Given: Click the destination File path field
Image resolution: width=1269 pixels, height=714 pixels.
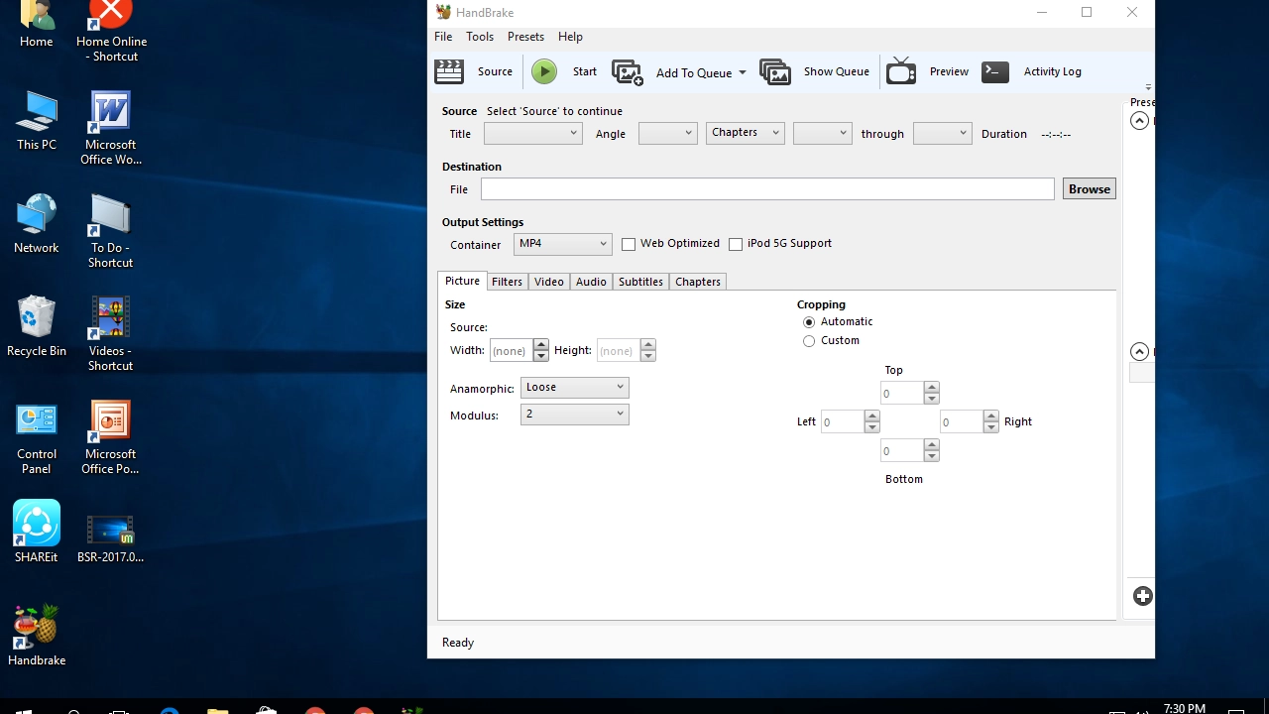Looking at the screenshot, I should pos(767,189).
